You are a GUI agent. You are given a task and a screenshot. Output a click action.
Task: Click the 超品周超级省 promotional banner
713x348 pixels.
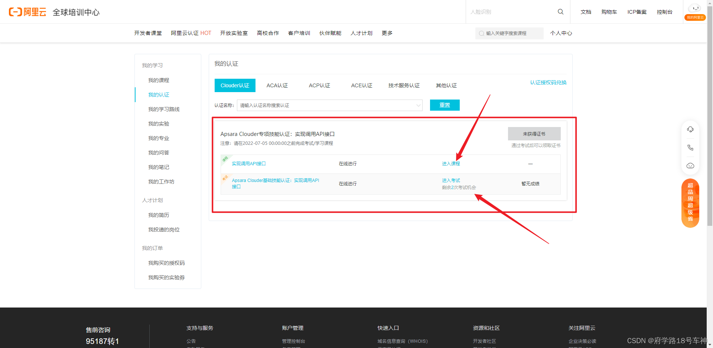[x=690, y=203]
